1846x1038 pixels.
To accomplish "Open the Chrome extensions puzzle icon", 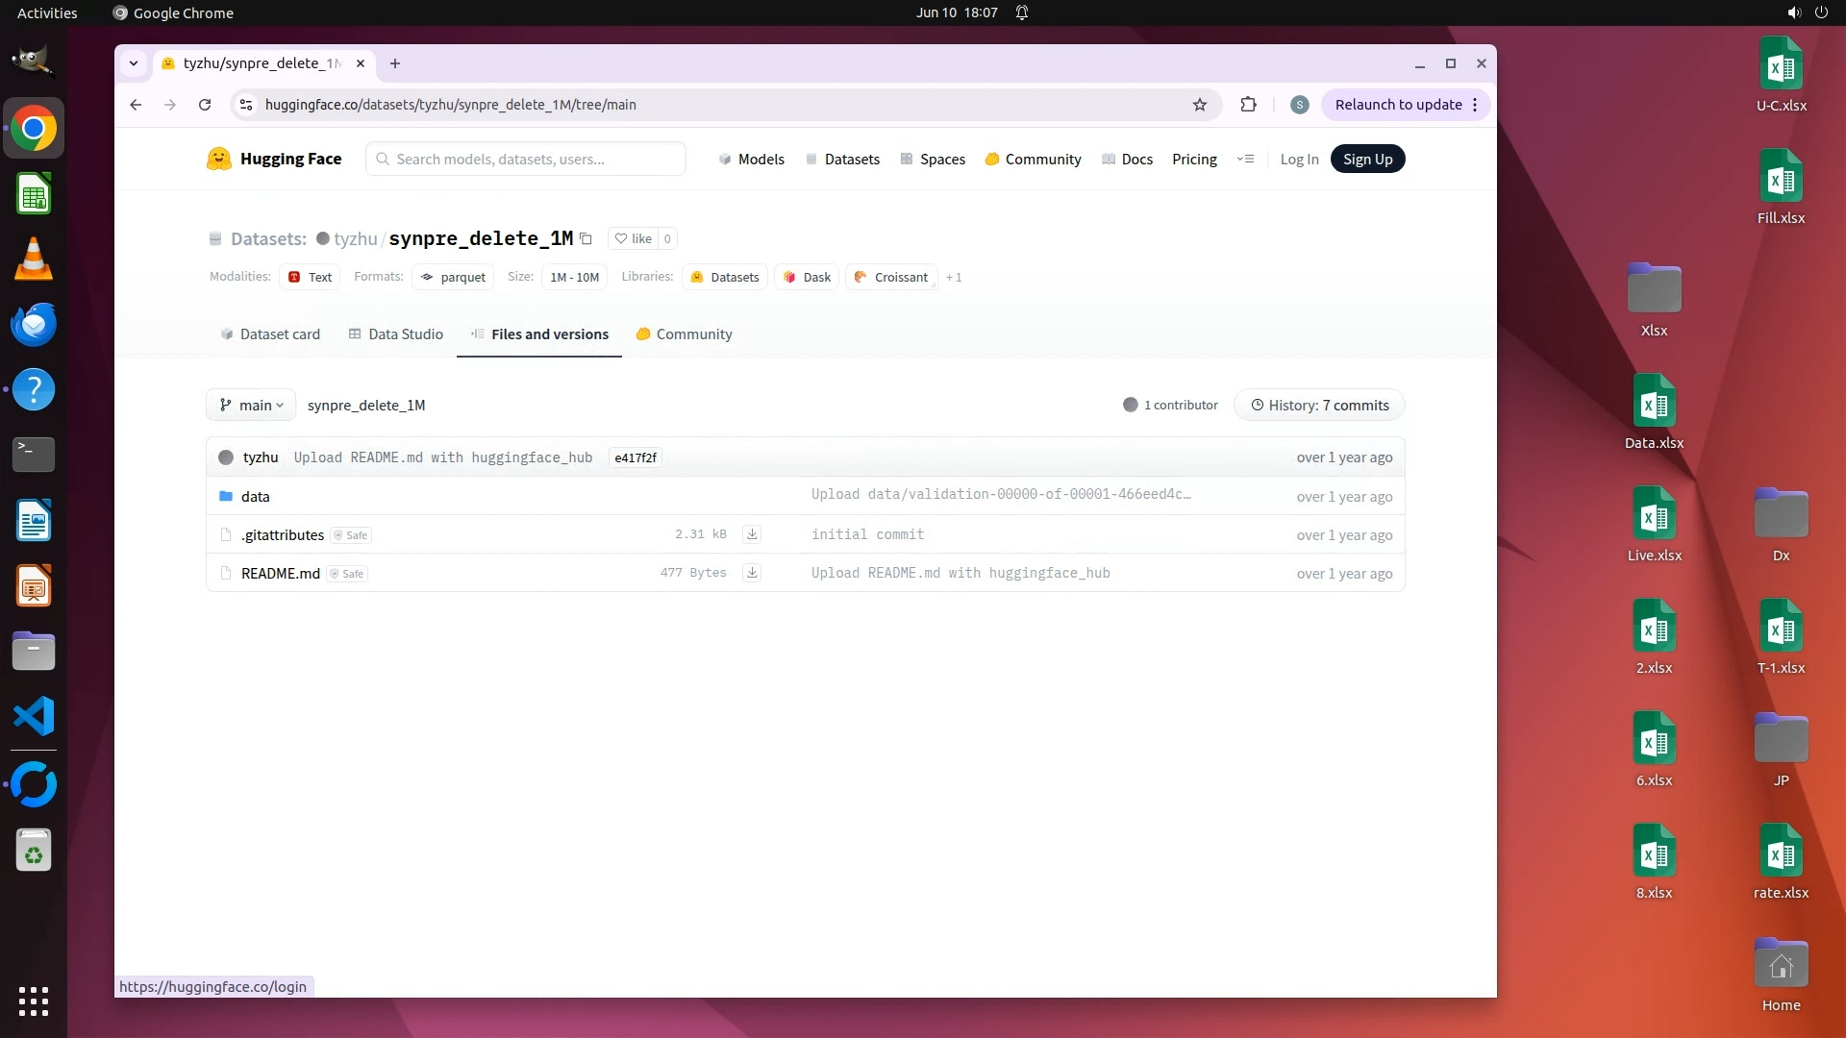I will pos(1248,105).
